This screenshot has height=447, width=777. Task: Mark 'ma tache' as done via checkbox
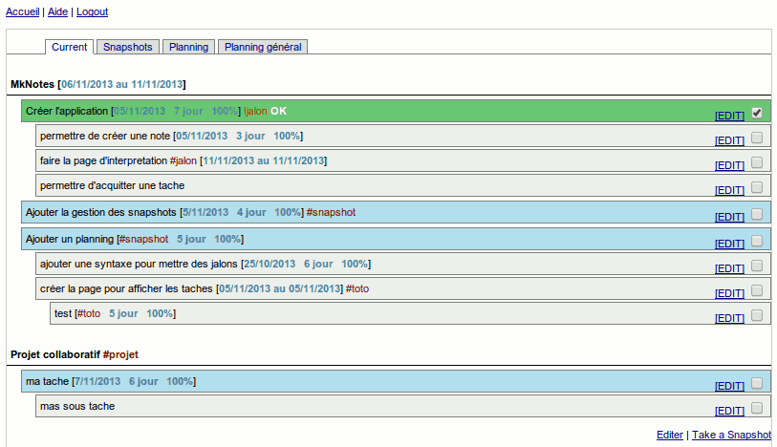pyautogui.click(x=757, y=383)
